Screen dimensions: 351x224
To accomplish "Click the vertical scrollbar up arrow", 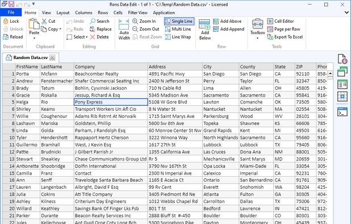I will pos(330,73).
